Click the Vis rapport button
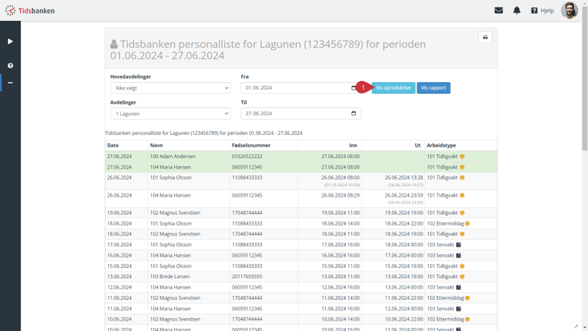The height and width of the screenshot is (331, 588). point(434,88)
